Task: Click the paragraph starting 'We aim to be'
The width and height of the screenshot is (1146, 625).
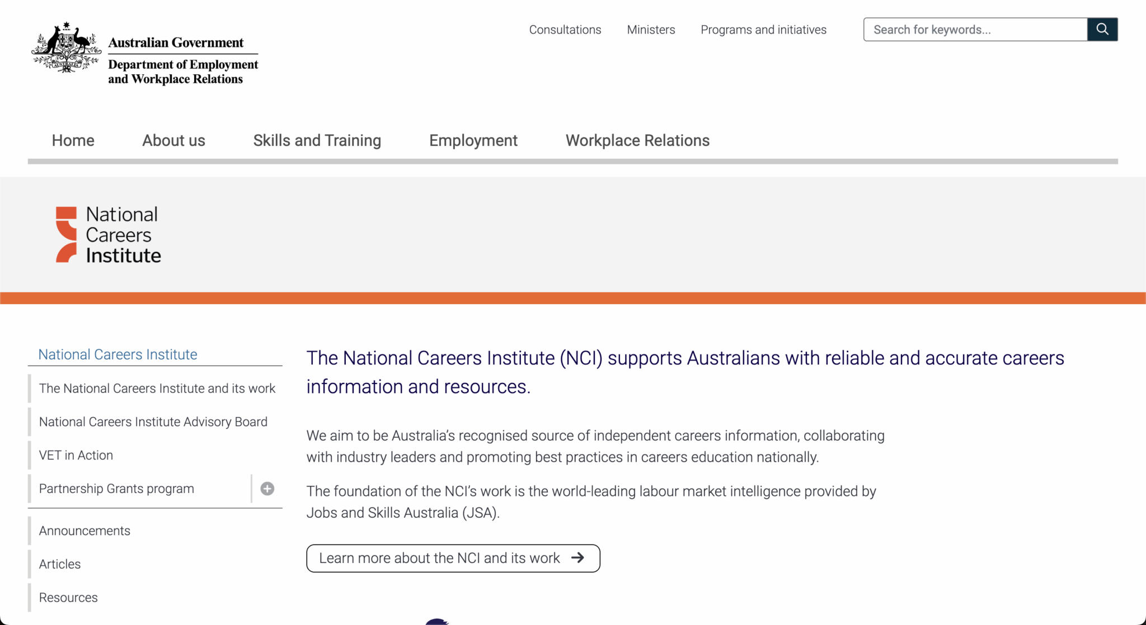Action: tap(595, 446)
